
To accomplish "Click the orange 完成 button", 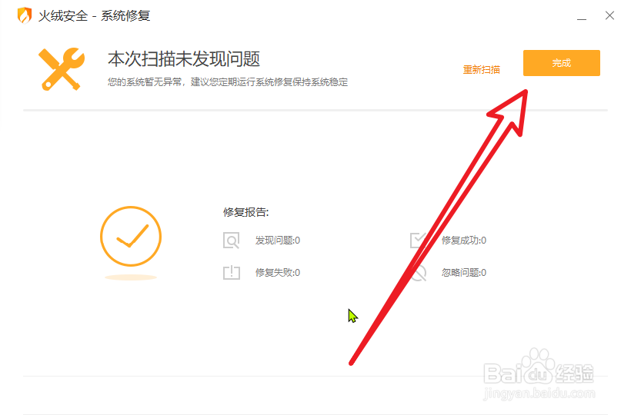I will pos(562,63).
